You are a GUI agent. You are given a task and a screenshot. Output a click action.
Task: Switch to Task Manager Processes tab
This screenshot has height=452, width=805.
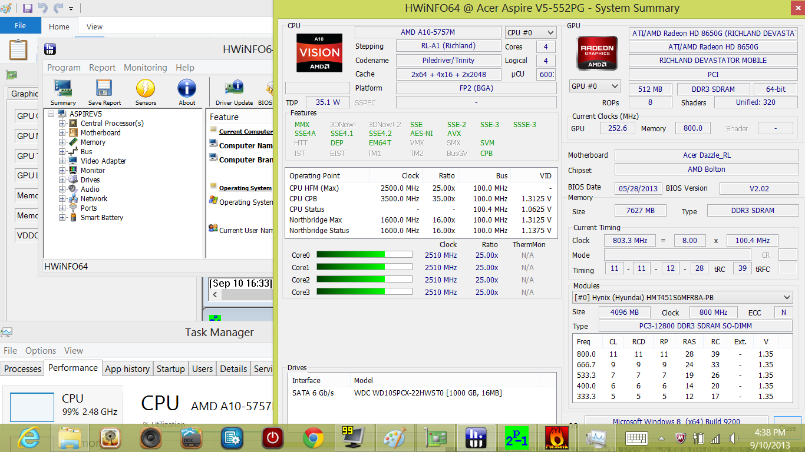[x=23, y=369]
